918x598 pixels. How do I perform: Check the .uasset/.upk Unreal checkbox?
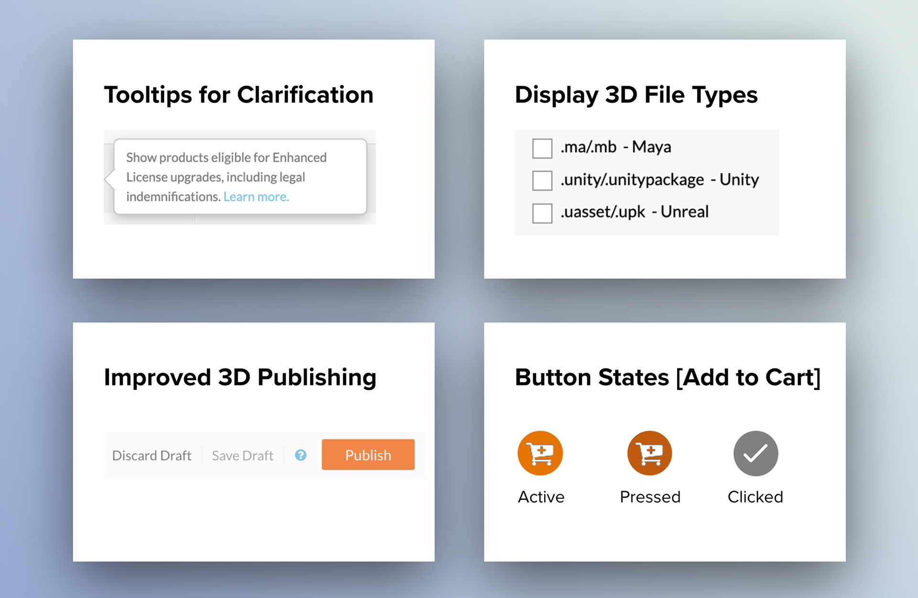pos(542,213)
